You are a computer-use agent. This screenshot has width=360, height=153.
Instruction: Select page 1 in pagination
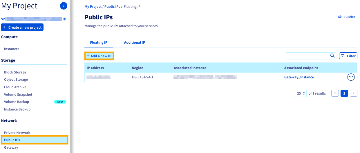(x=344, y=93)
